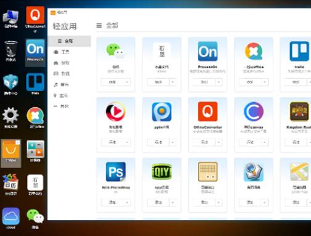Viewport: 311px width, 236px height.
Task: Click the action button on the WeChat card
Action: [112, 82]
